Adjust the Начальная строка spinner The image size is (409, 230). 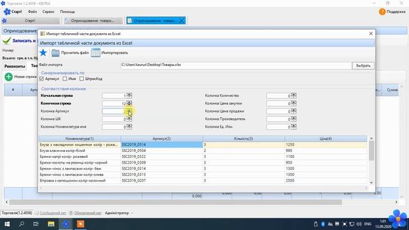point(129,96)
